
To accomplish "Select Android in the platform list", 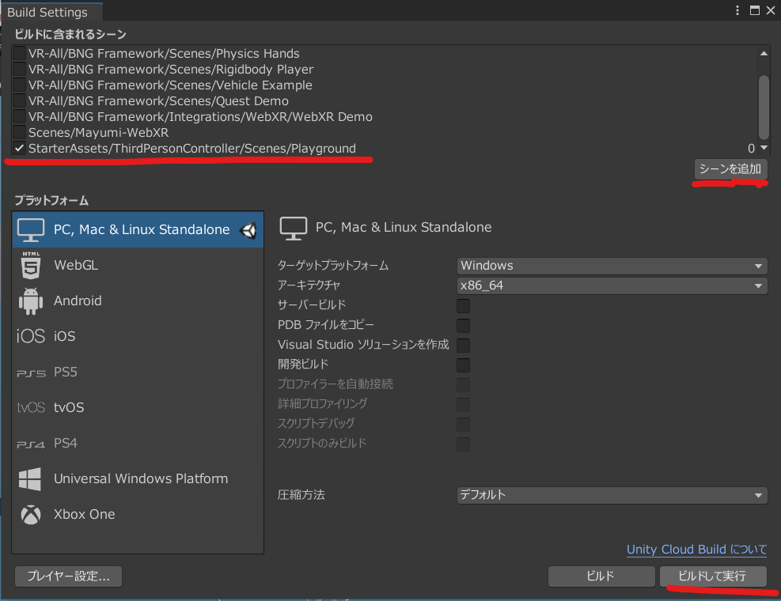I will tap(138, 300).
